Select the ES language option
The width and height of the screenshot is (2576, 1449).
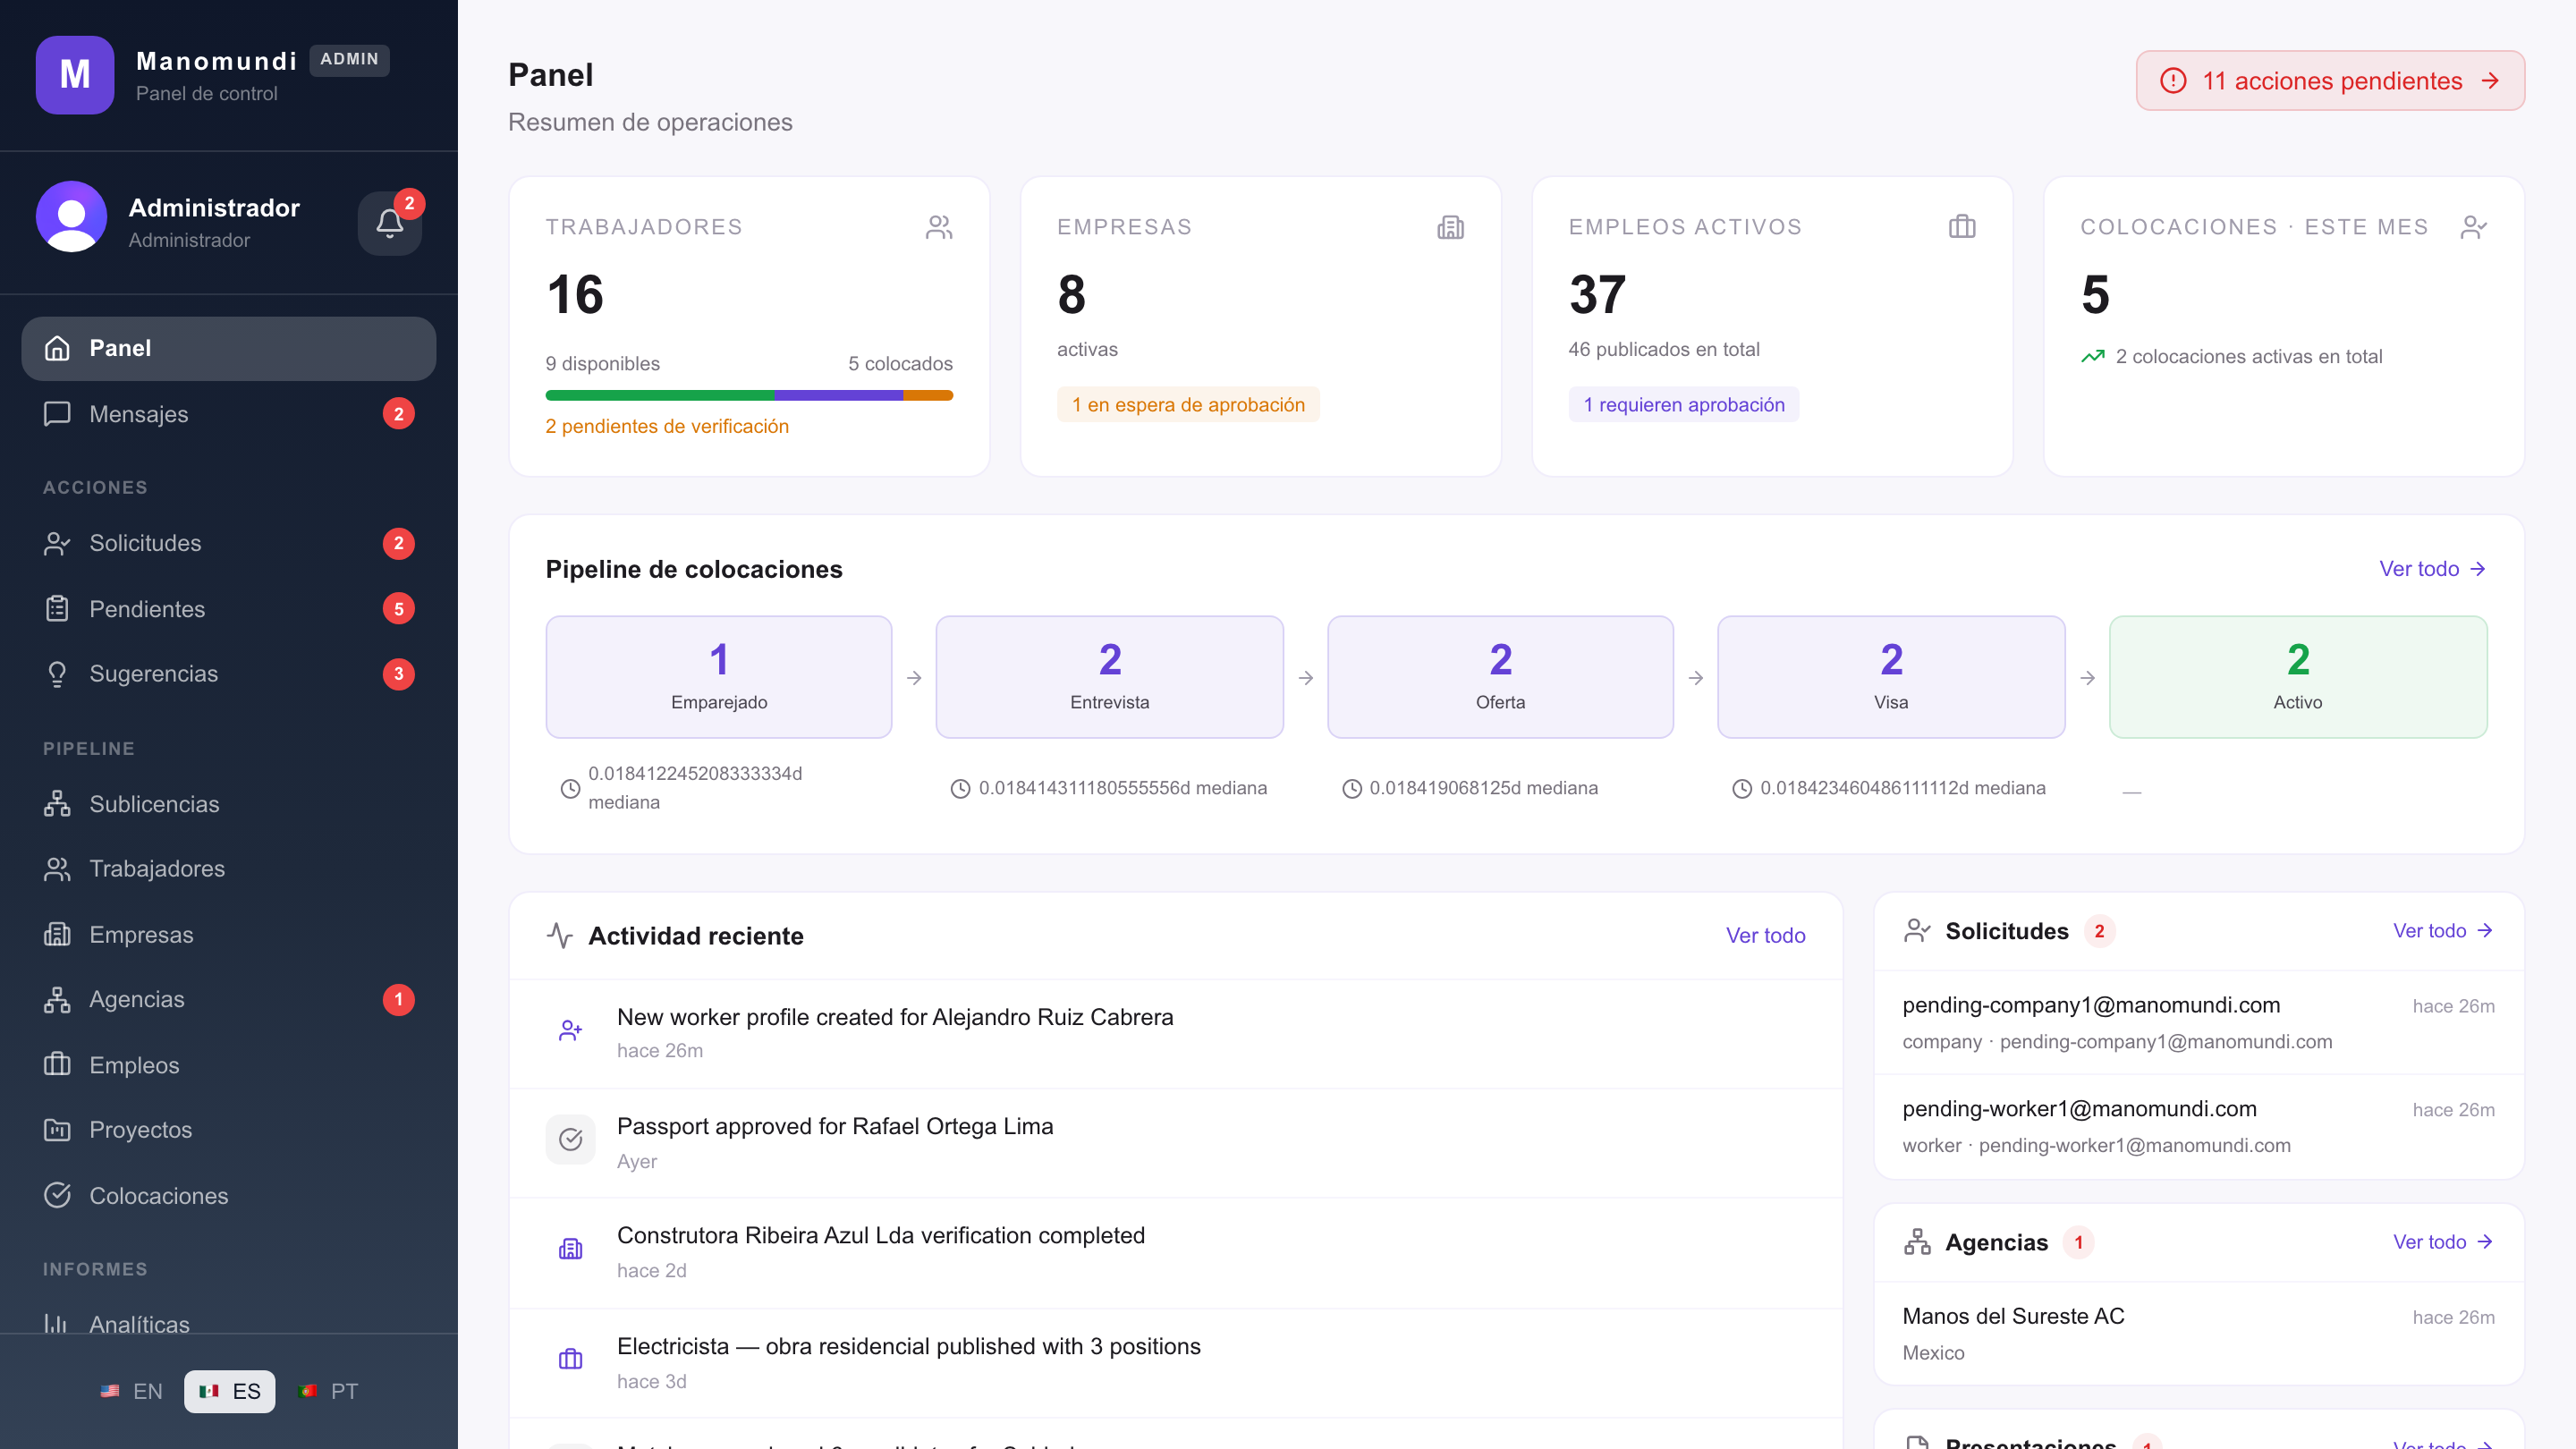point(229,1391)
